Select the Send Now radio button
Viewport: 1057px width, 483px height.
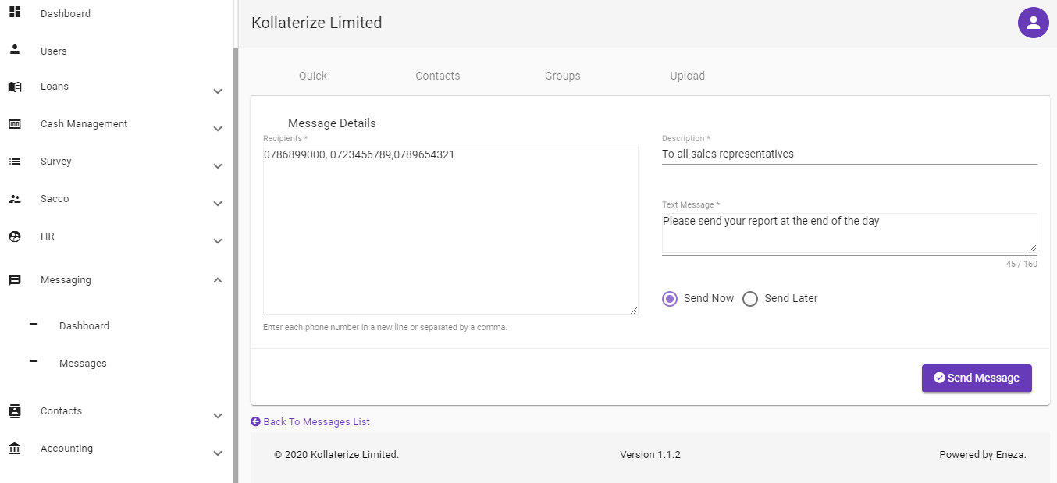pyautogui.click(x=670, y=299)
